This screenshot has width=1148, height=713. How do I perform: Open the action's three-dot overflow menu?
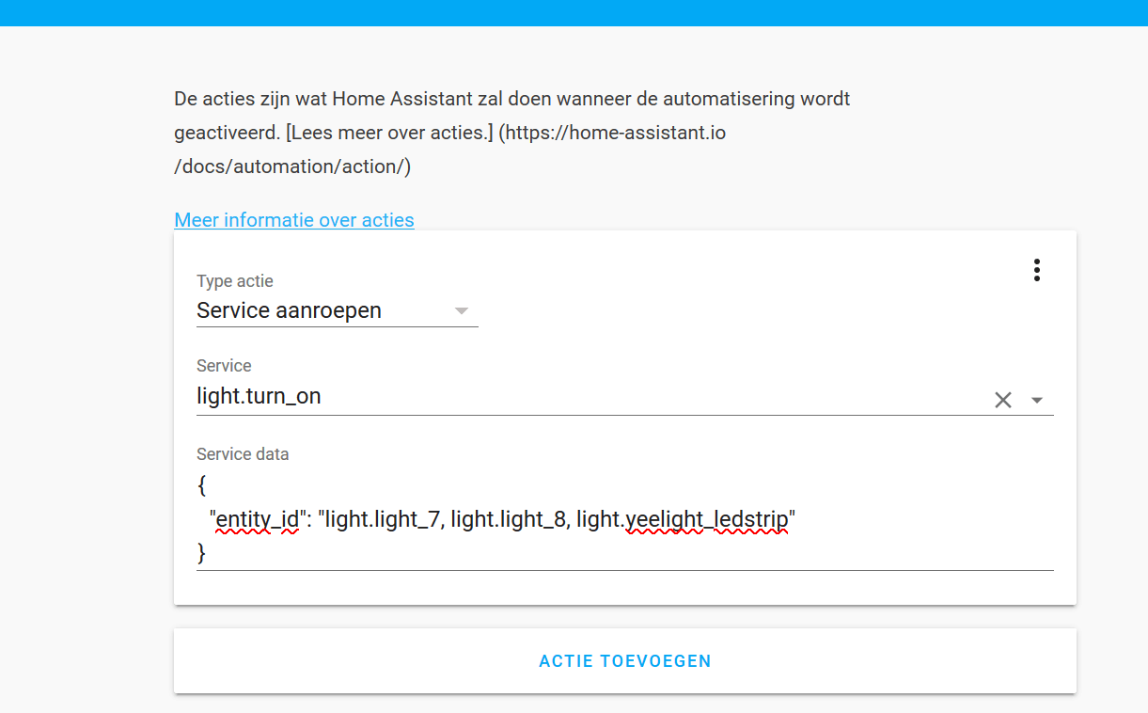pyautogui.click(x=1036, y=270)
